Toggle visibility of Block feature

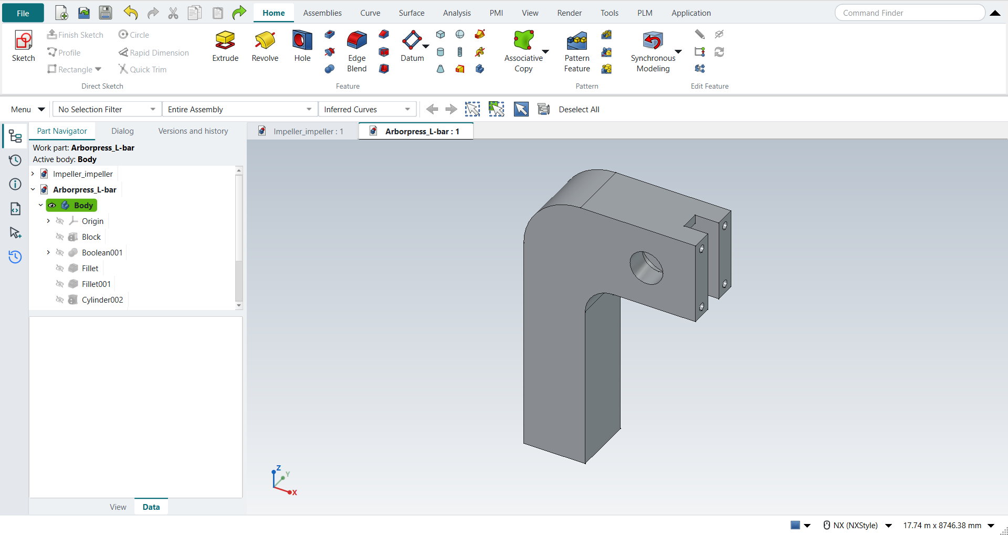pyautogui.click(x=60, y=237)
